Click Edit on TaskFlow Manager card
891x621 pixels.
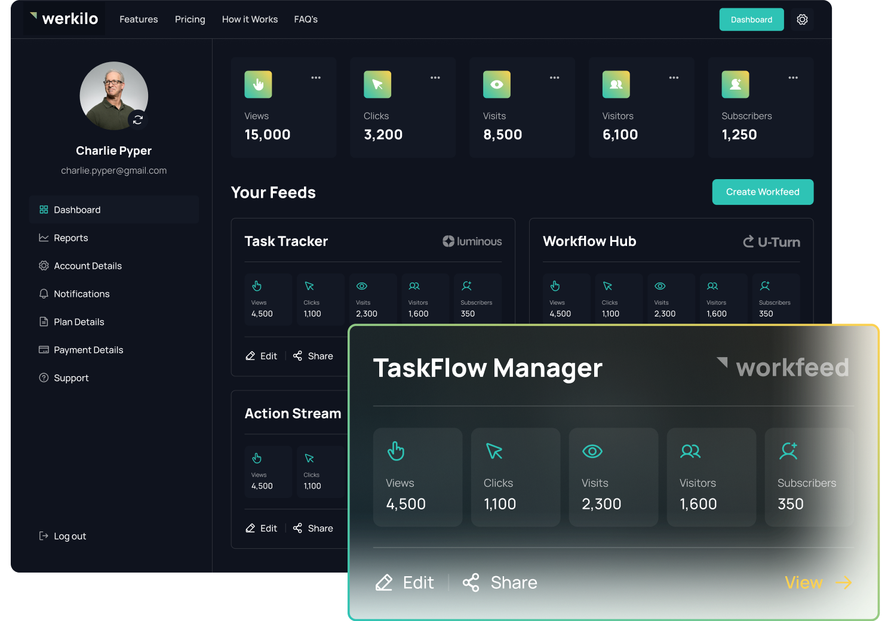point(404,583)
